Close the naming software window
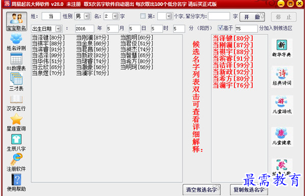 299,4
